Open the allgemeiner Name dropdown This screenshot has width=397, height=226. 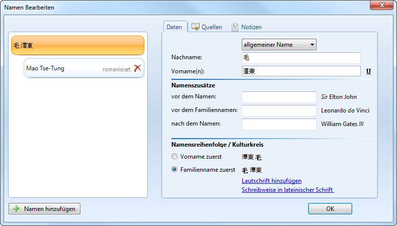point(279,45)
